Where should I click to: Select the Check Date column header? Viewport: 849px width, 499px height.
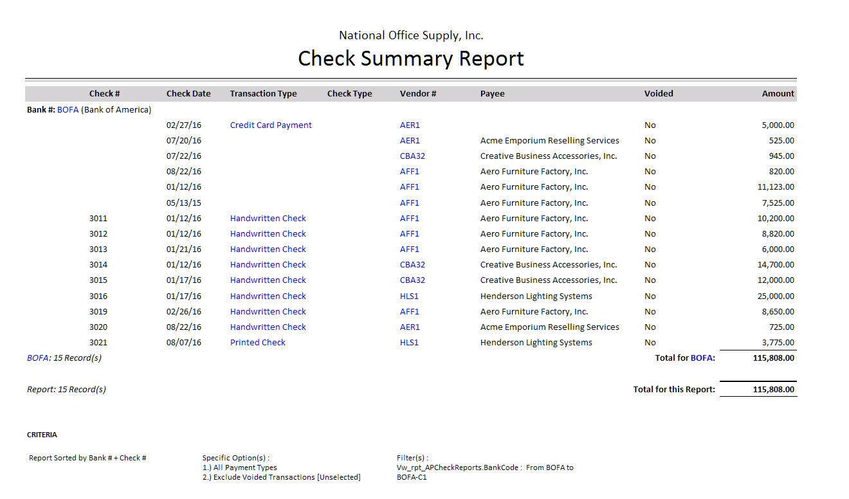coord(188,94)
